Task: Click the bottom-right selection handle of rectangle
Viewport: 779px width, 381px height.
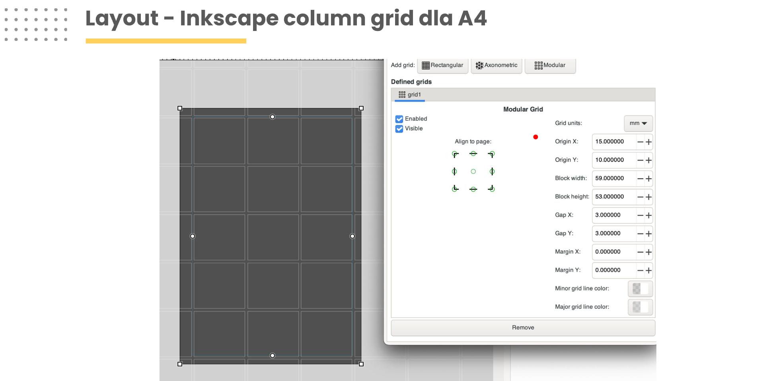Action: (x=361, y=364)
